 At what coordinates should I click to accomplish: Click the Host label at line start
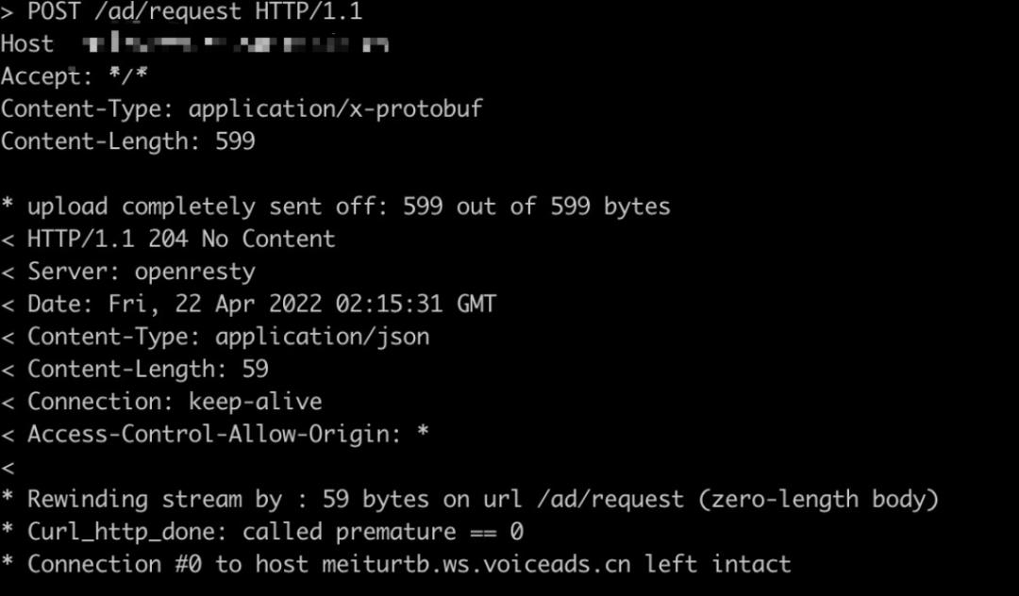coord(27,44)
